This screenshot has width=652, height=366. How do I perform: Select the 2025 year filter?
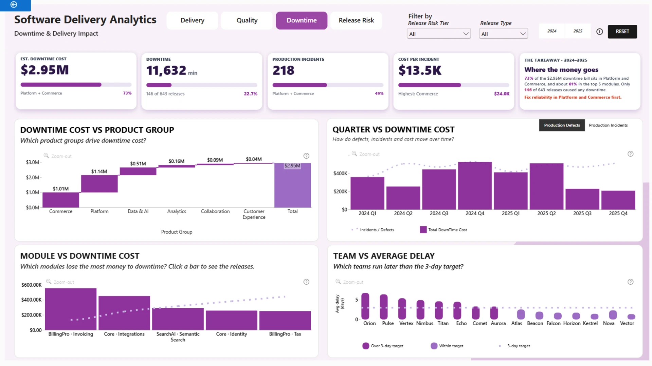(x=578, y=31)
